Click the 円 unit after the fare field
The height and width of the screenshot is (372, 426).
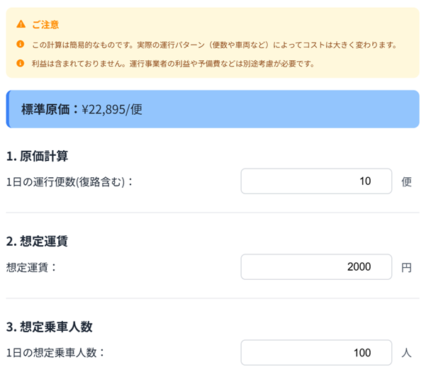406,267
